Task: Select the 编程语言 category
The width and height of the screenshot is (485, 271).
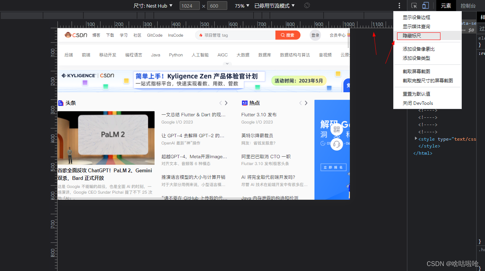Action: 134,55
